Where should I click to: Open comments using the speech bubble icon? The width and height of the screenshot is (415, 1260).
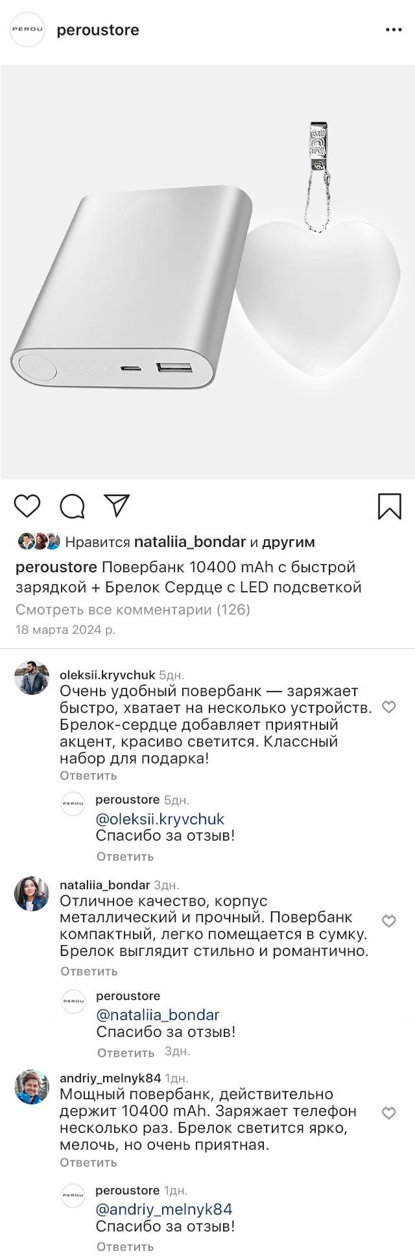coord(72,506)
